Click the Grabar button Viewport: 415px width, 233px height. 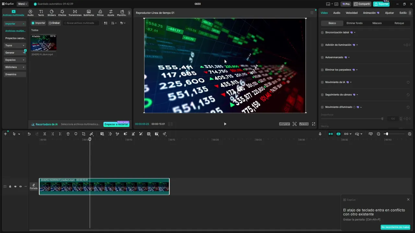tap(54, 23)
